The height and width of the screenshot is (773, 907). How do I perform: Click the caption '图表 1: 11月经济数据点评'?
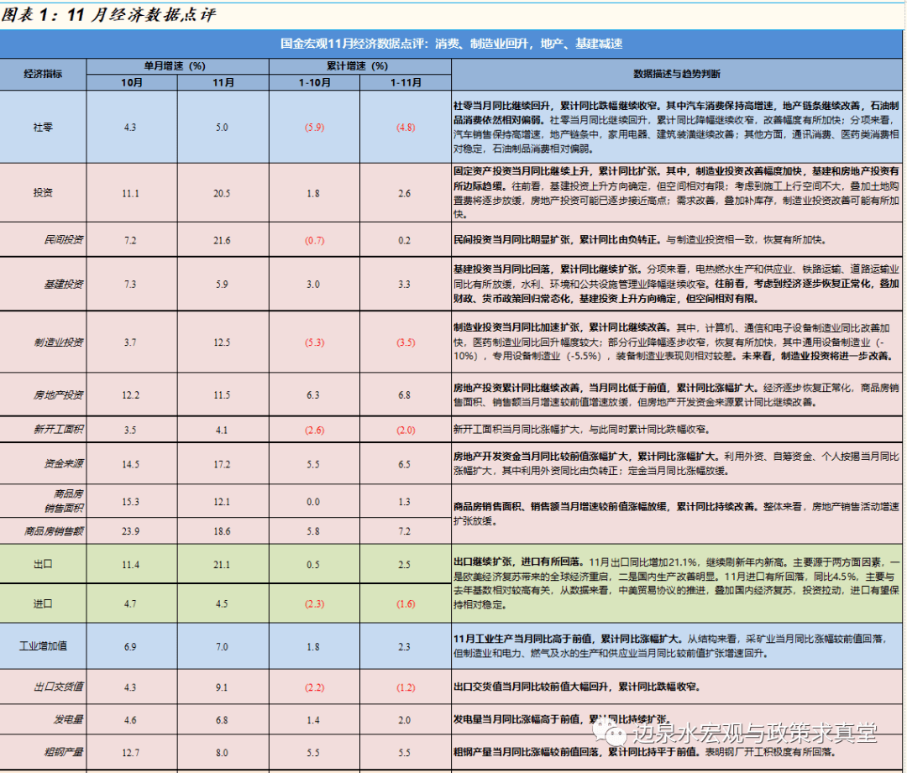coord(108,14)
